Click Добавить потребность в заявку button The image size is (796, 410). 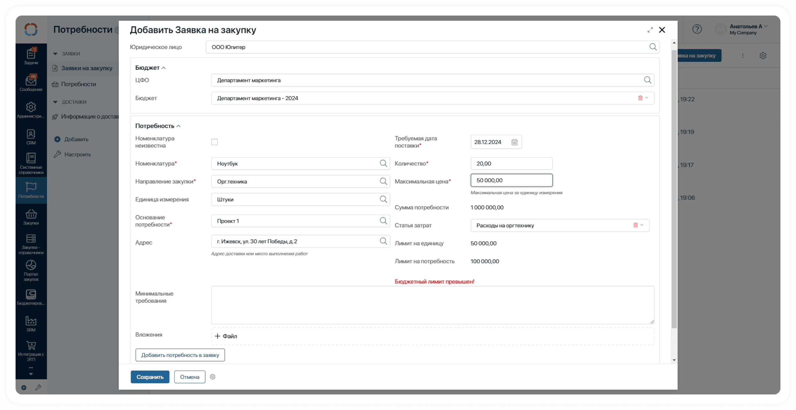point(180,355)
